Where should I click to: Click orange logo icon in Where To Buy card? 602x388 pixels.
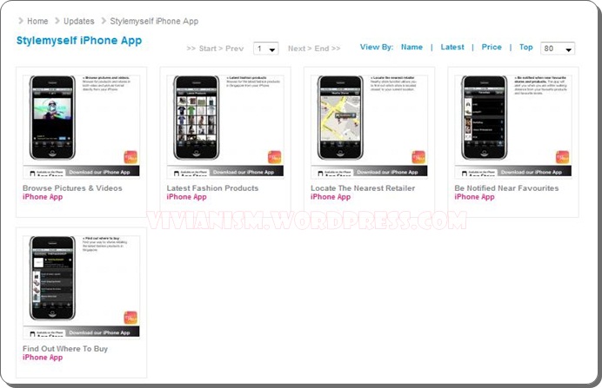(130, 318)
